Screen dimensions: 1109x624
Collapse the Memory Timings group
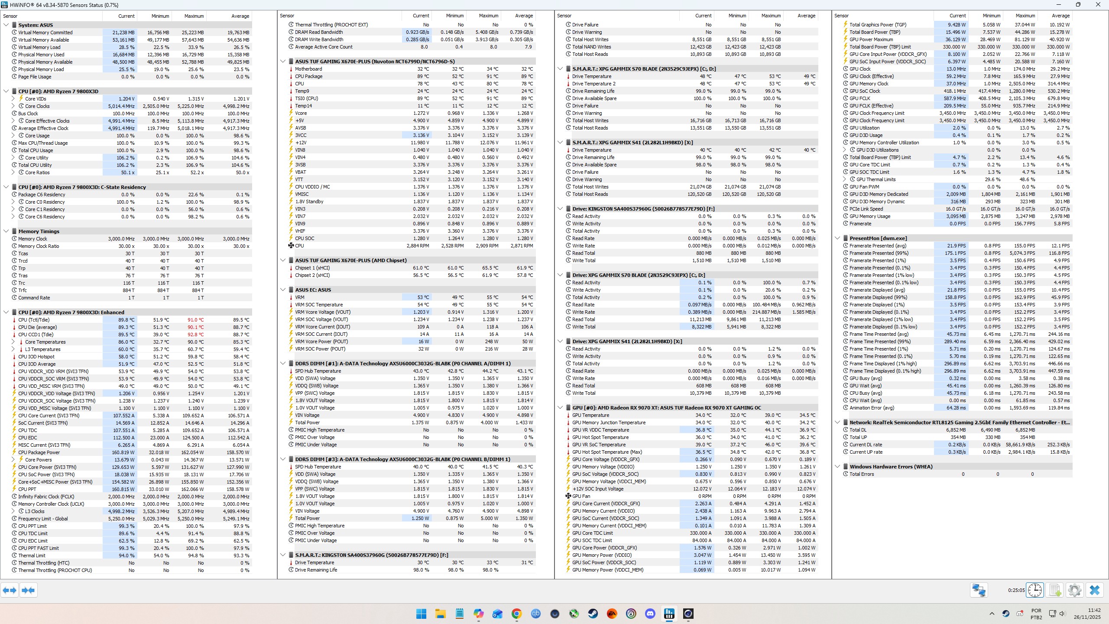6,231
